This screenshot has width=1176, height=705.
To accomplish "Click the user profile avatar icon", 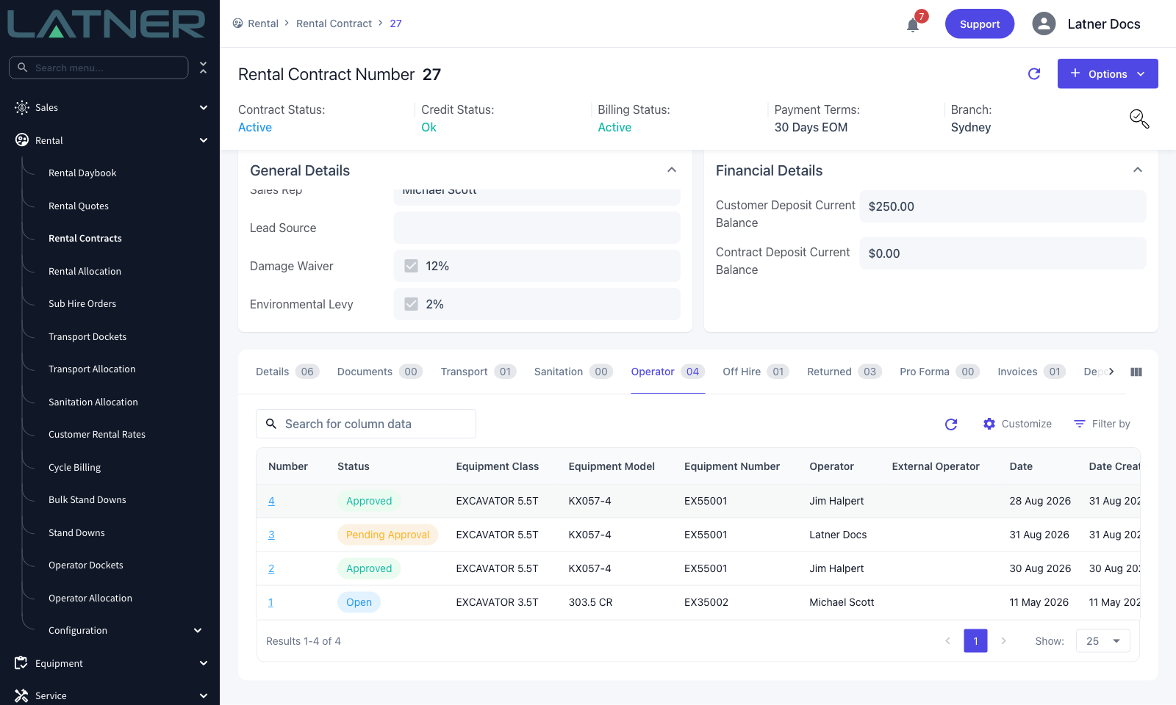I will tap(1044, 23).
